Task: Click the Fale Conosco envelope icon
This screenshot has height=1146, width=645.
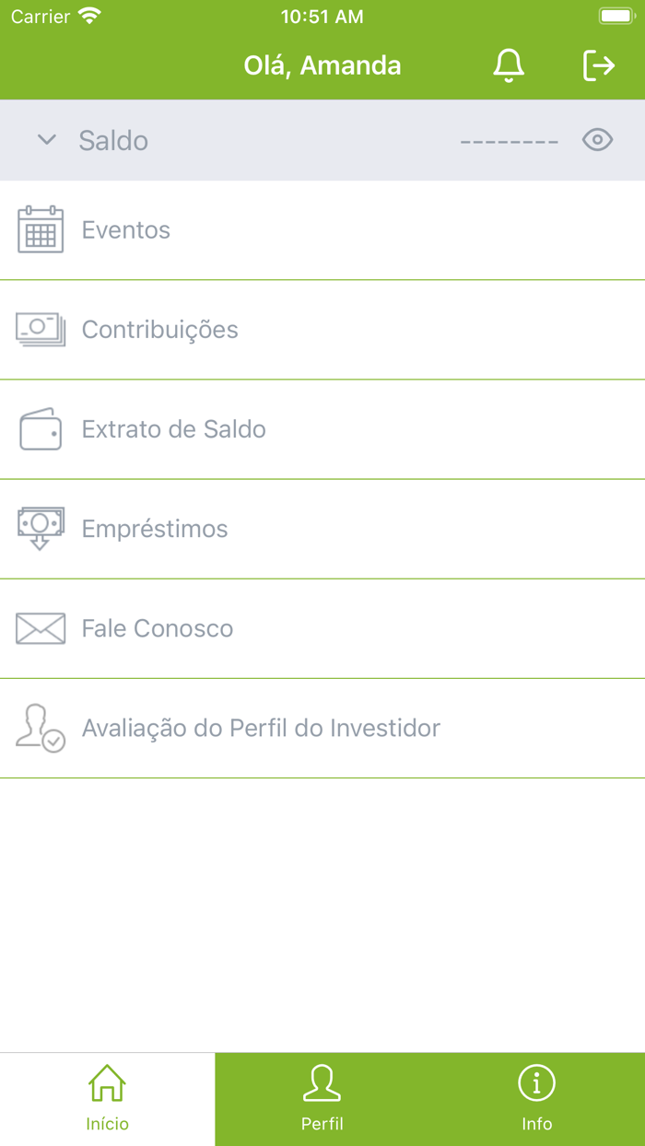Action: click(x=41, y=628)
